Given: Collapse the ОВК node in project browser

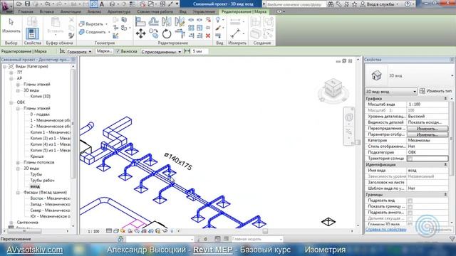Looking at the screenshot, I should [11, 102].
